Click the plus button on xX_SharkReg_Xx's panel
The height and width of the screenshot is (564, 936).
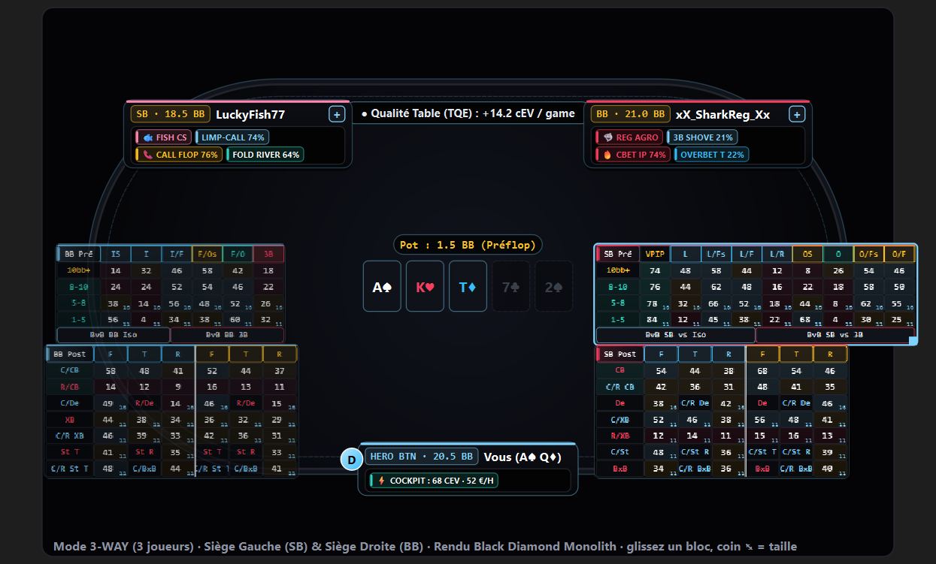coord(797,114)
